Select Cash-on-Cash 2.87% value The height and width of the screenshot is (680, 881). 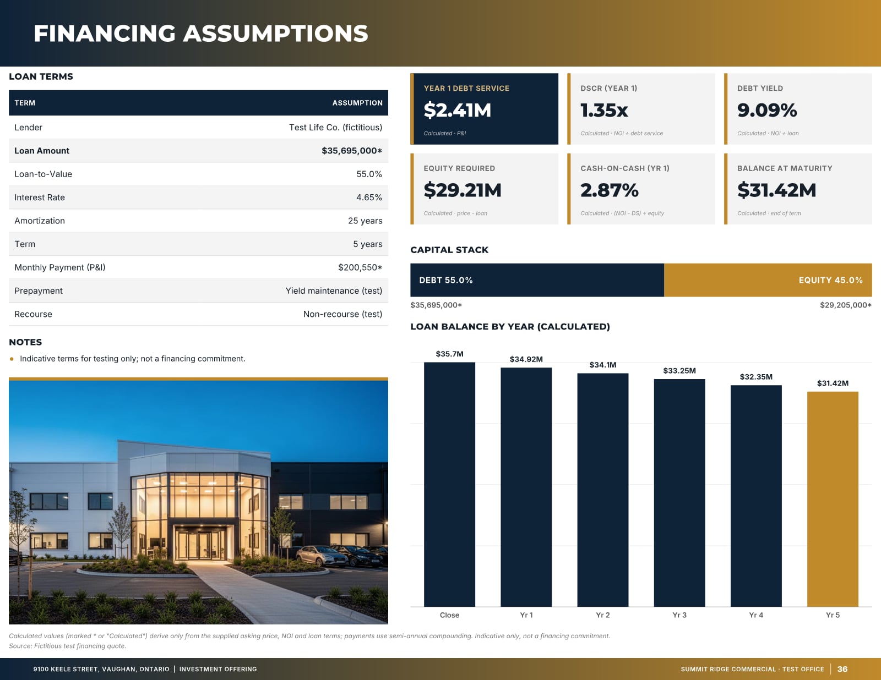610,190
